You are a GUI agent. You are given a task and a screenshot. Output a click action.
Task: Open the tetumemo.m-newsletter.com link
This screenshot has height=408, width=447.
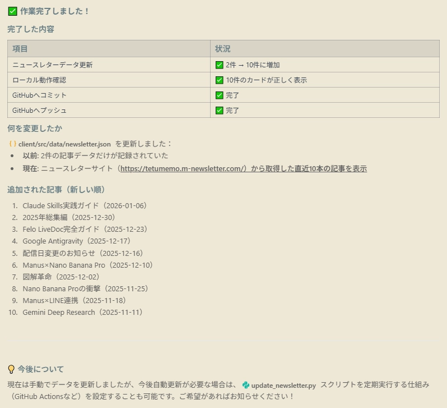coord(244,168)
